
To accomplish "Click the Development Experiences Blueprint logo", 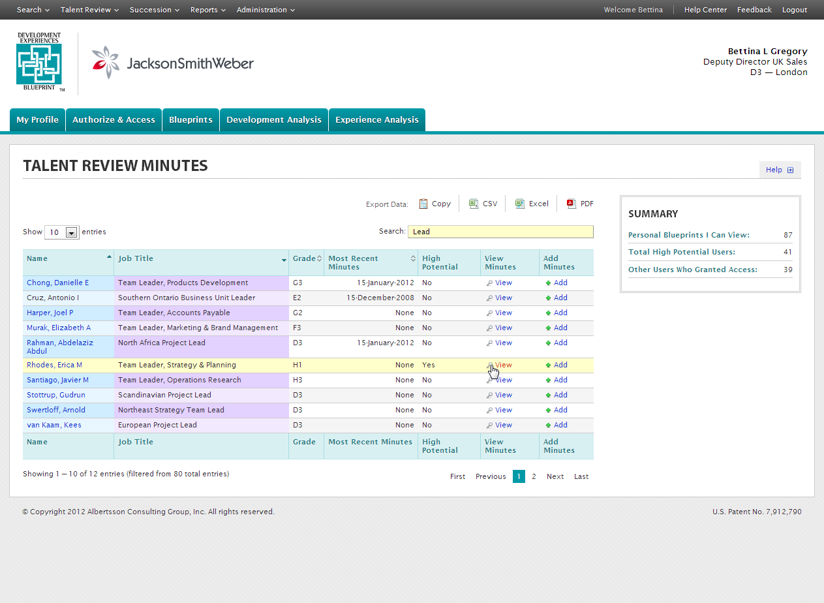I will 39,63.
